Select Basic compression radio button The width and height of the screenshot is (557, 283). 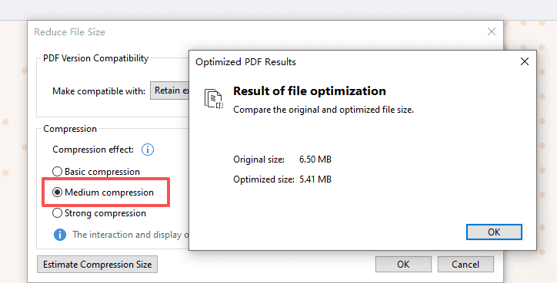click(57, 172)
